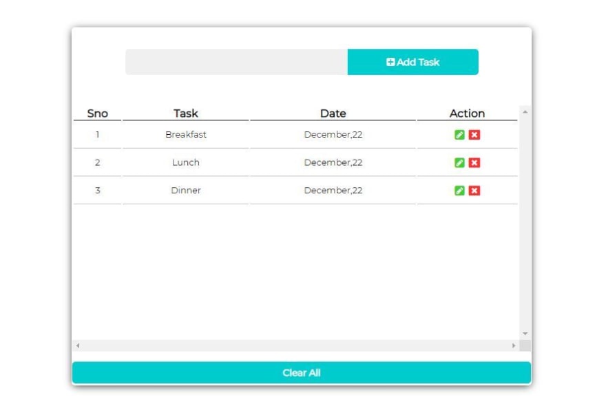This screenshot has height=410, width=606.
Task: Click the date December,22 in Dinner row
Action: pos(333,190)
